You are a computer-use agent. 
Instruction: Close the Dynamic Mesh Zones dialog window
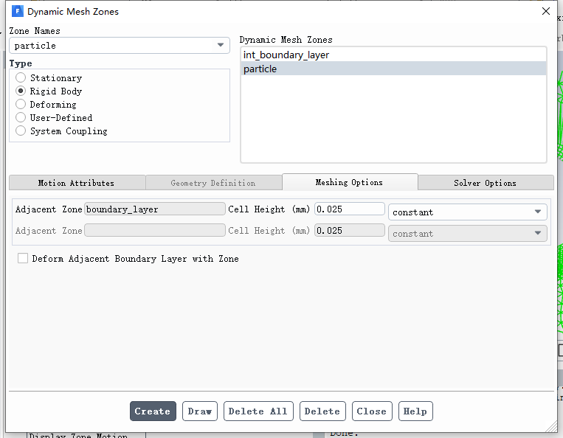(x=545, y=11)
